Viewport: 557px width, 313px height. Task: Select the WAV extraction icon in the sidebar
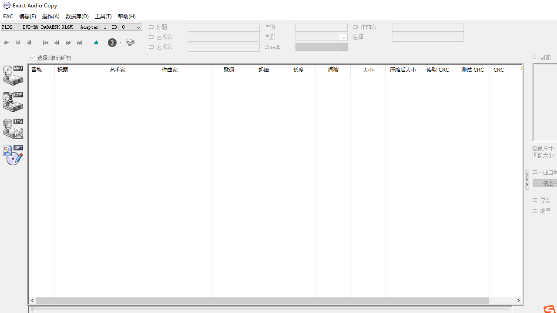tap(13, 75)
